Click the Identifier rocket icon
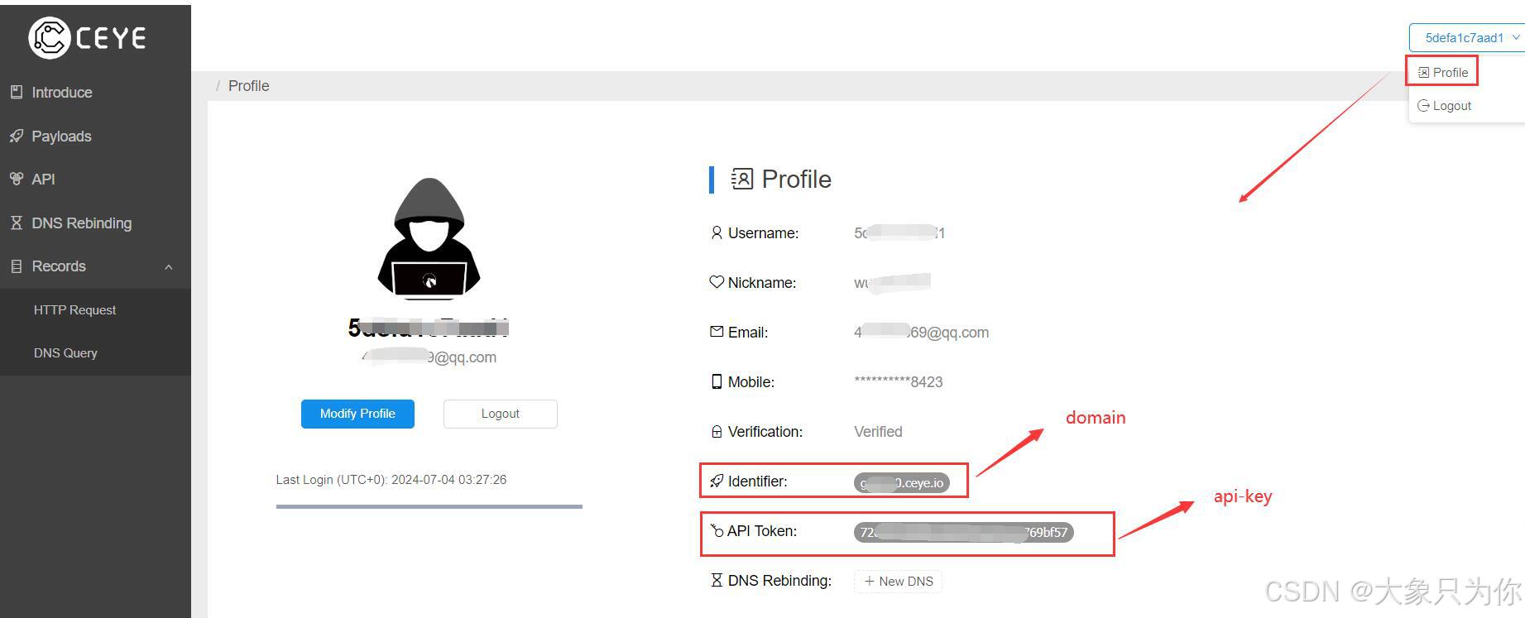 (x=717, y=481)
